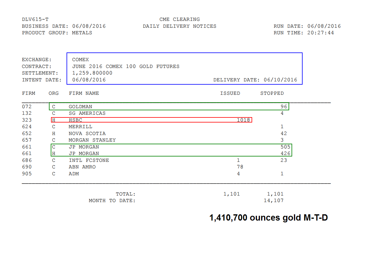
Task: Select PRODUCT GROUP: METALS line
Action: (57, 33)
